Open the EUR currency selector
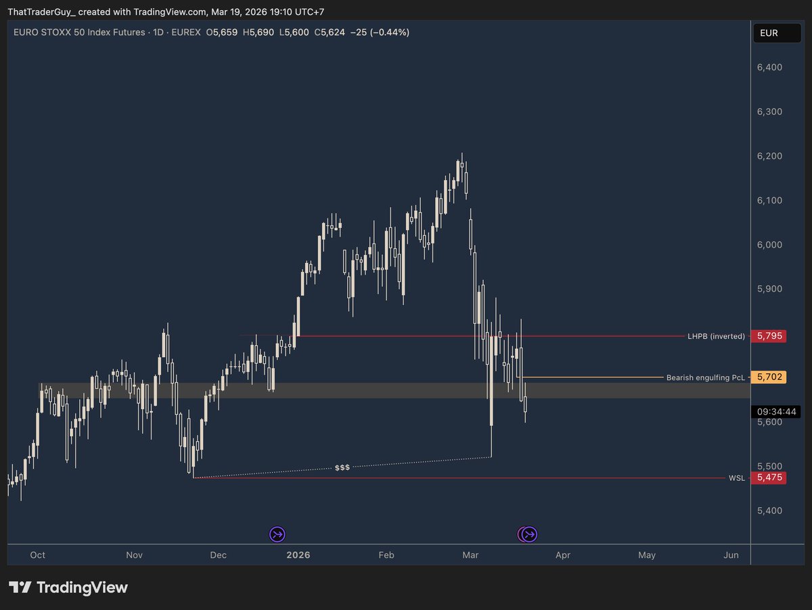This screenshot has width=812, height=610. click(x=776, y=32)
